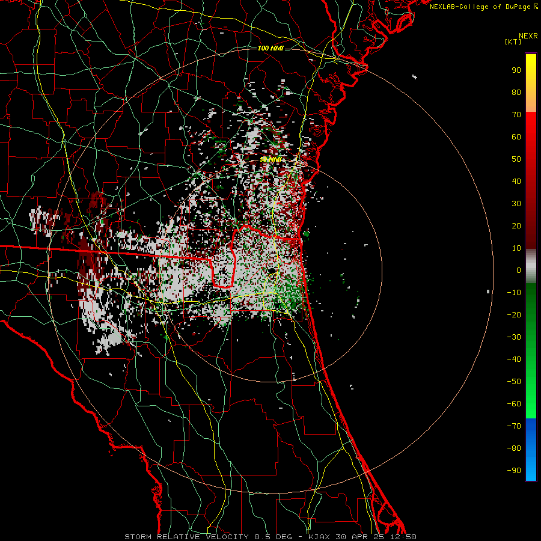This screenshot has height=541, width=541.
Task: Click the 30 value on the color scale
Action: click(516, 204)
